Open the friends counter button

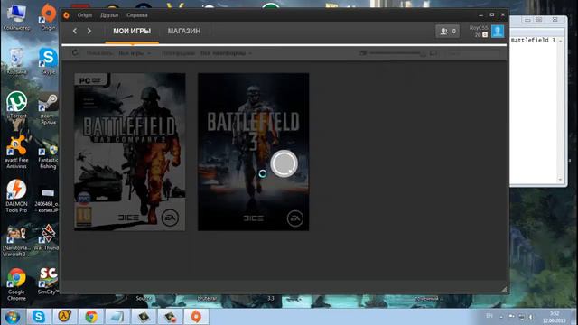(x=448, y=32)
